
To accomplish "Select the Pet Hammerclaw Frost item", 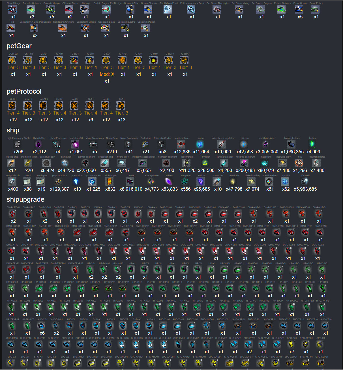I will [191, 9].
